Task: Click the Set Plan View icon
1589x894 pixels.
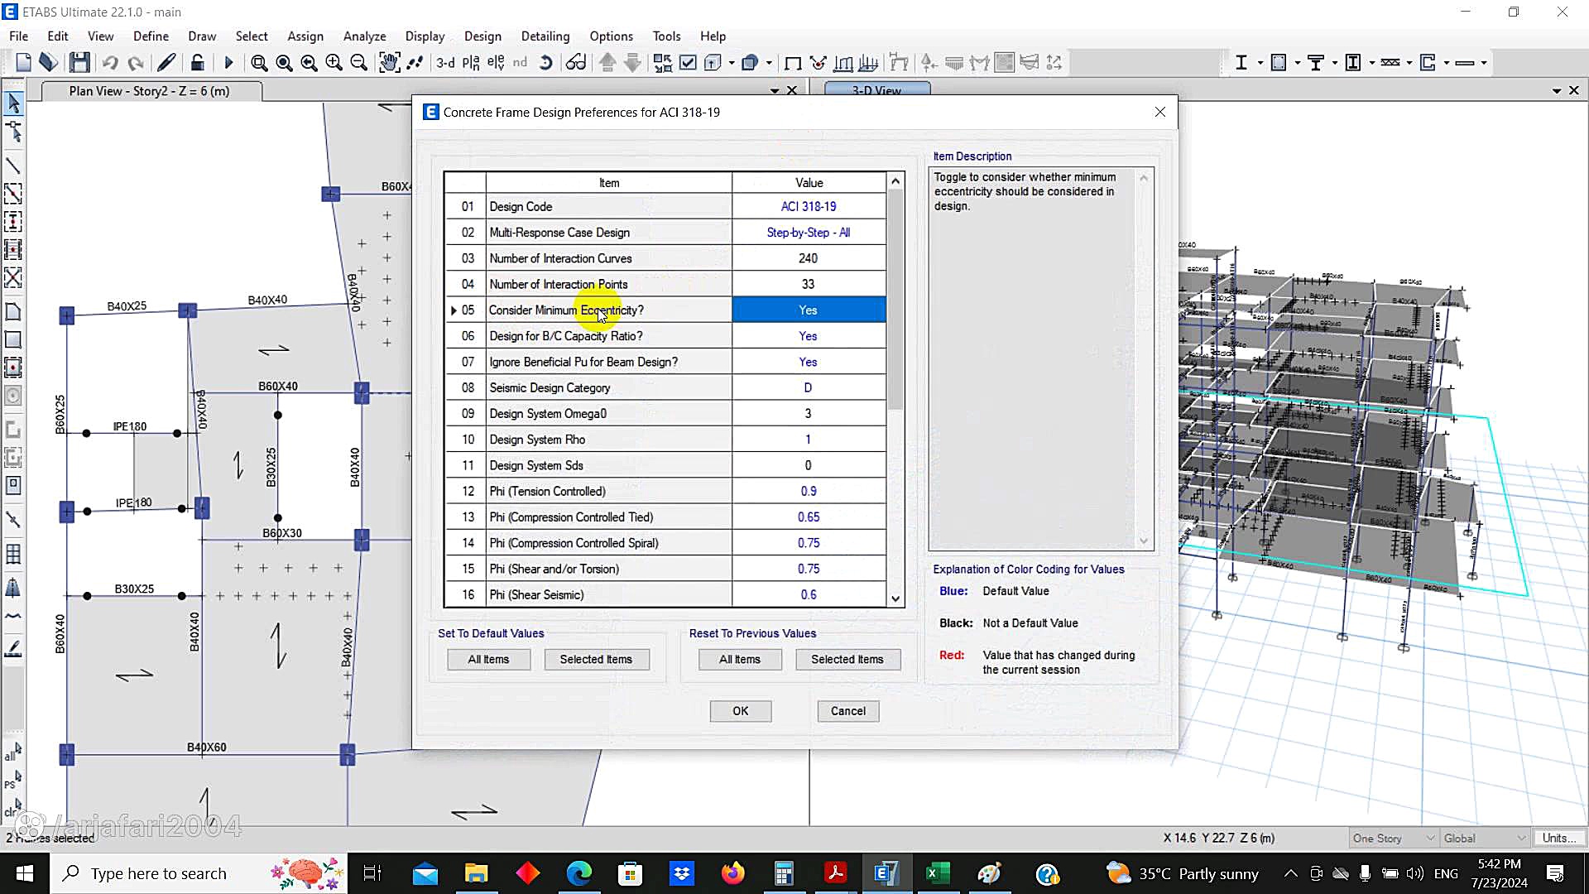Action: click(471, 63)
